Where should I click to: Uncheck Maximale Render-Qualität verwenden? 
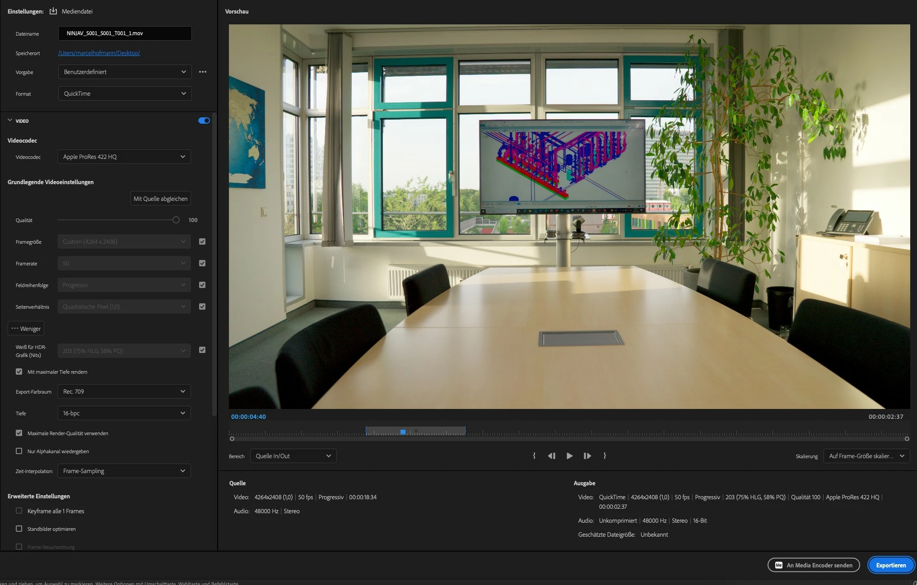[x=19, y=433]
